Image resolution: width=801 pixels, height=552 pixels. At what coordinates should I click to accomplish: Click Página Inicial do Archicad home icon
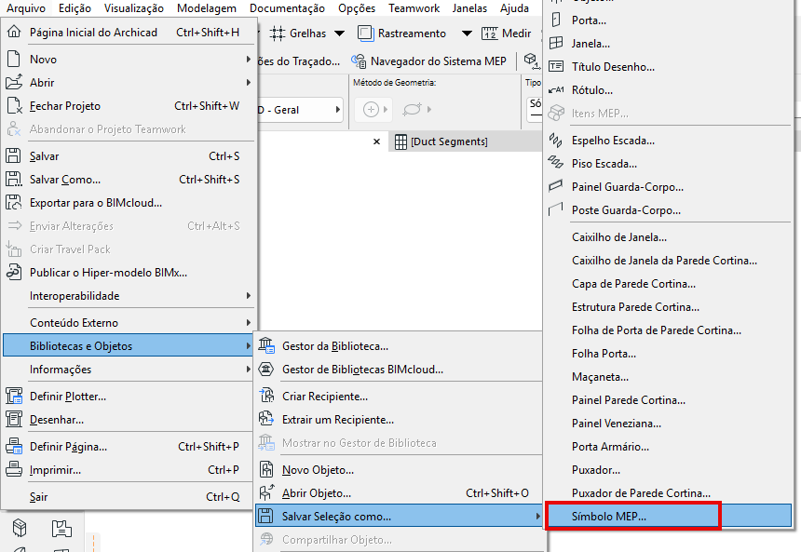tap(14, 32)
